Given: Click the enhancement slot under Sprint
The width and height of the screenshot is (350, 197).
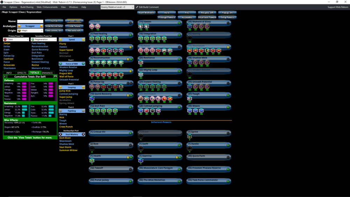Looking at the screenshot, I should tap(189, 136).
